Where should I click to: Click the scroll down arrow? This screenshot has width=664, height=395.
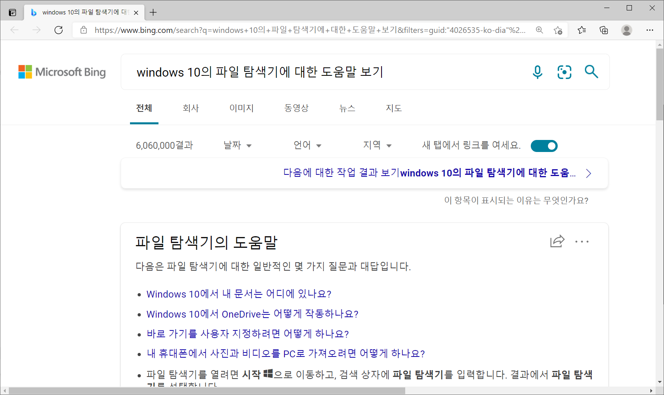(x=660, y=382)
